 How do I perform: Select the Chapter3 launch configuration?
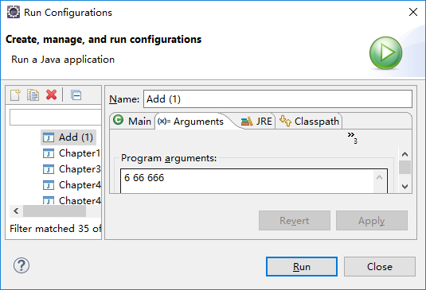72,169
